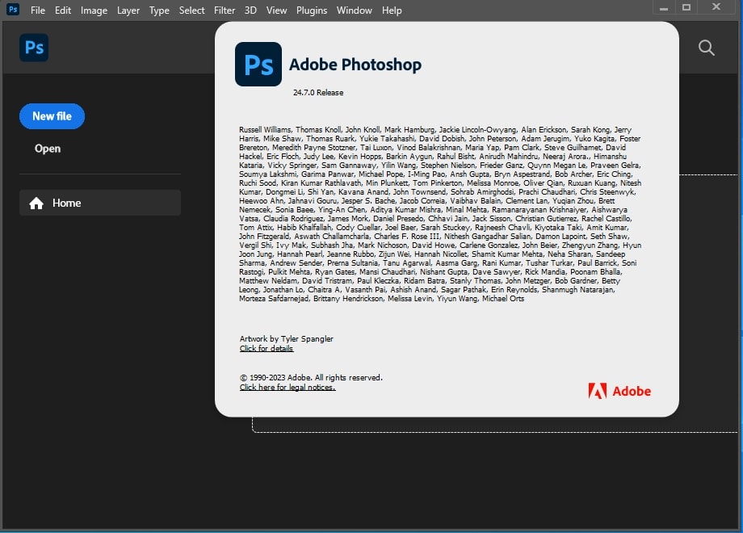Open the Edit menu
Screen dimensions: 743x533
pyautogui.click(x=63, y=10)
